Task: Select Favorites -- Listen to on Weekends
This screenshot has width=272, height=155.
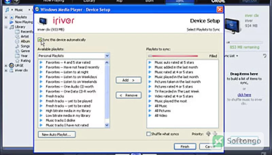Action: (71, 82)
